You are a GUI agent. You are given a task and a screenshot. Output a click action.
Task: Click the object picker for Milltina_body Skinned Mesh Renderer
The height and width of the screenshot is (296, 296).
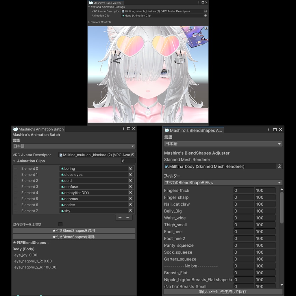[279, 166]
